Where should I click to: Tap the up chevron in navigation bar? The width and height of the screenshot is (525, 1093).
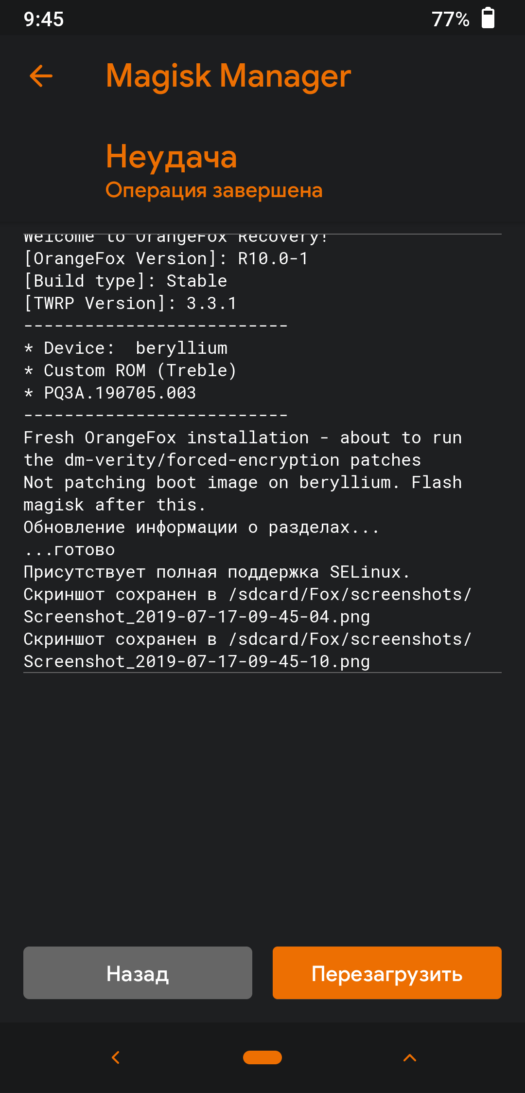click(x=410, y=1057)
